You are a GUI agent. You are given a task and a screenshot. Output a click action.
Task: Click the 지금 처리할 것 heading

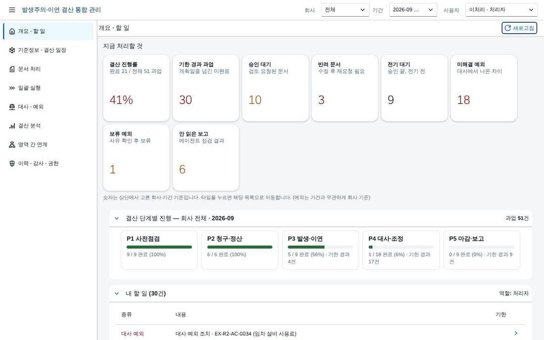(123, 46)
